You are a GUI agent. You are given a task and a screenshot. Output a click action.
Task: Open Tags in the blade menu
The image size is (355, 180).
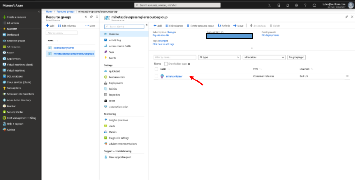coord(111,52)
